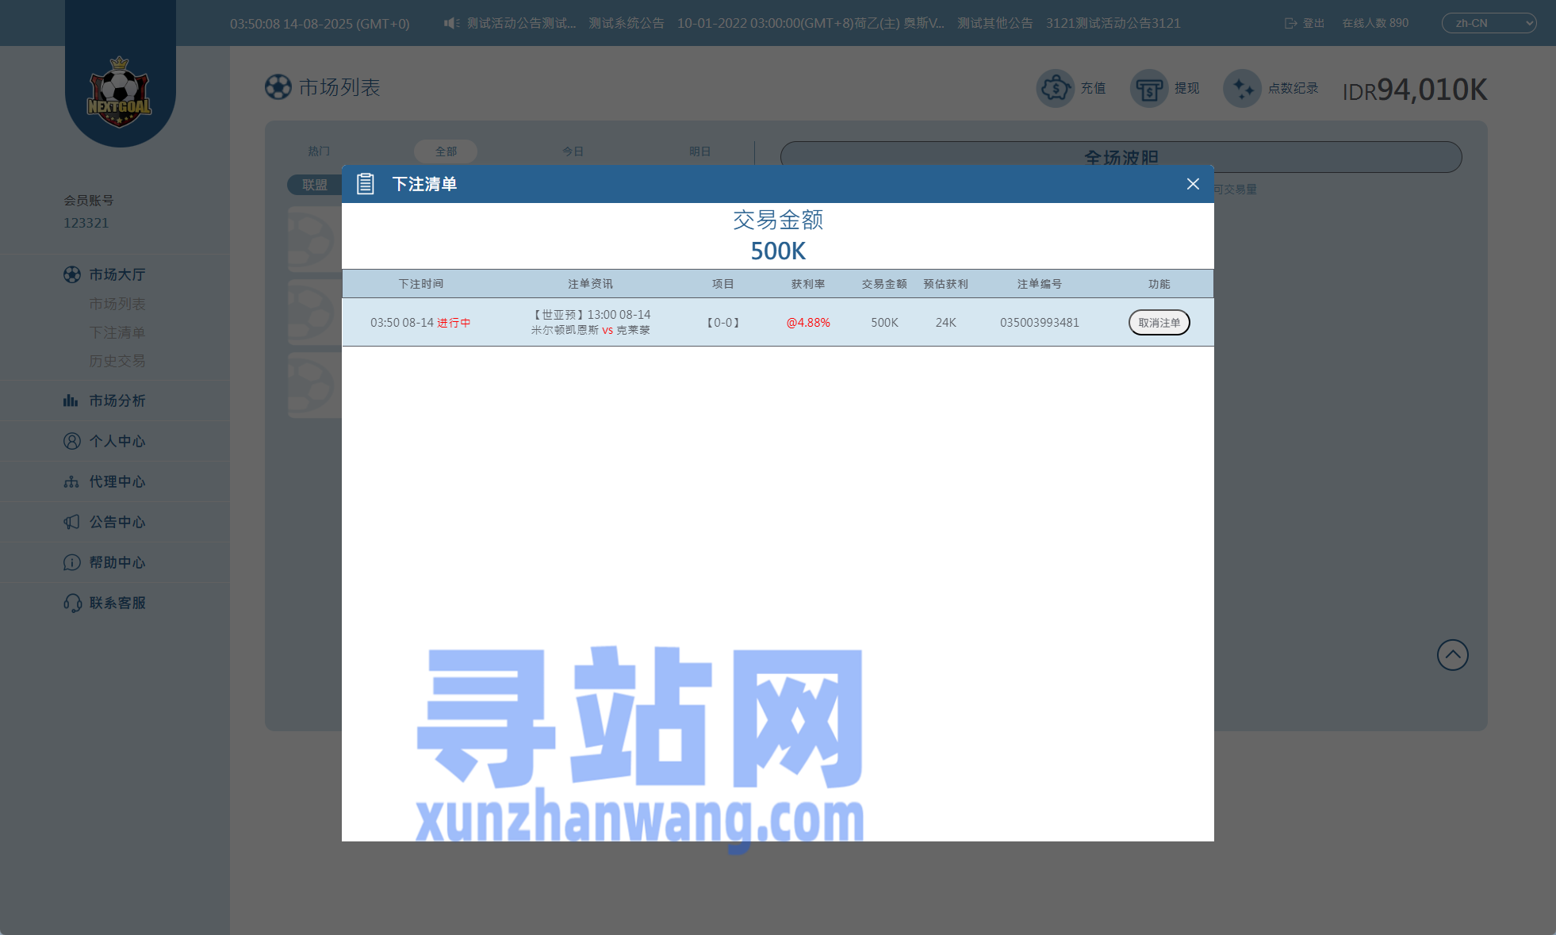Open 联系客服 menu item

(x=117, y=603)
